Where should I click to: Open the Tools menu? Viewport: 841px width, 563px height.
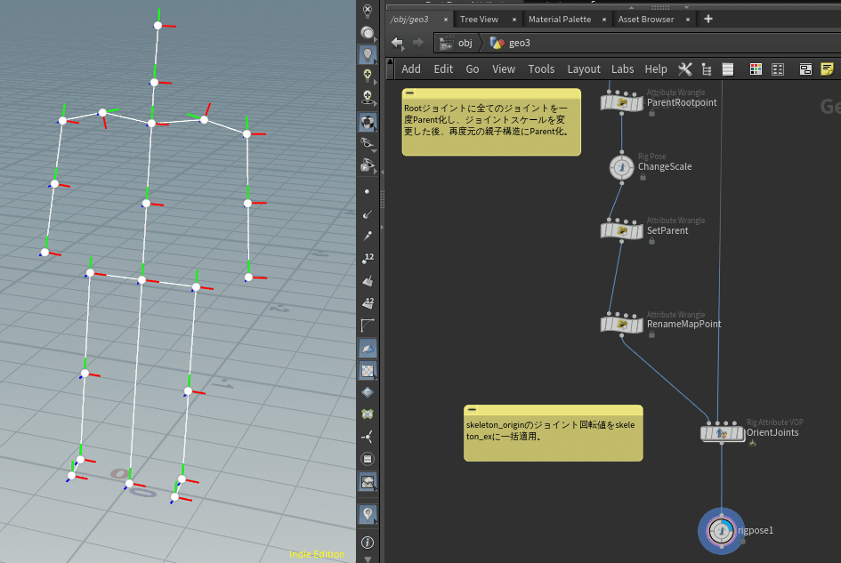coord(540,68)
